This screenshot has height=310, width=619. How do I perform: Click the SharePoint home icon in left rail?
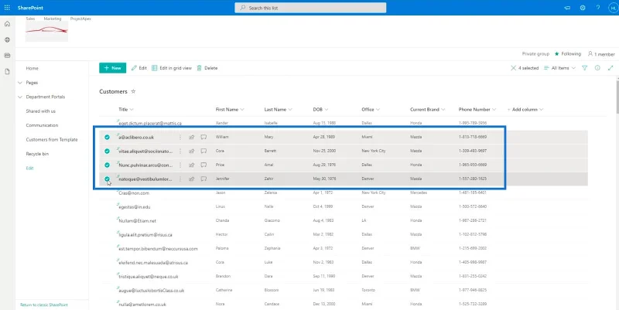point(7,24)
